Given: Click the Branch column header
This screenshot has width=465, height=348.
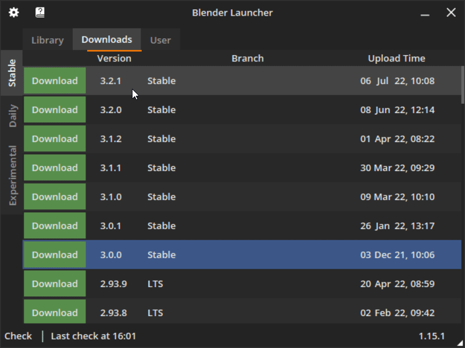Looking at the screenshot, I should (x=248, y=58).
